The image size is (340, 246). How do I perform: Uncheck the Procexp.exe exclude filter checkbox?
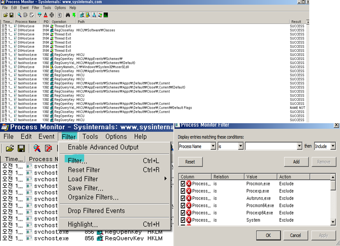tap(183, 191)
